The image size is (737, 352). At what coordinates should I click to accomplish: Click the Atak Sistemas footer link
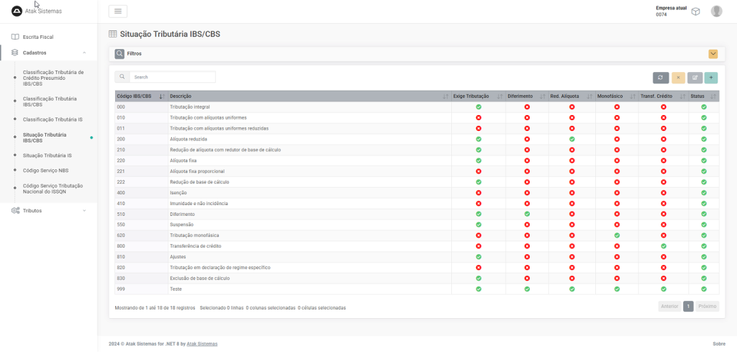point(202,343)
